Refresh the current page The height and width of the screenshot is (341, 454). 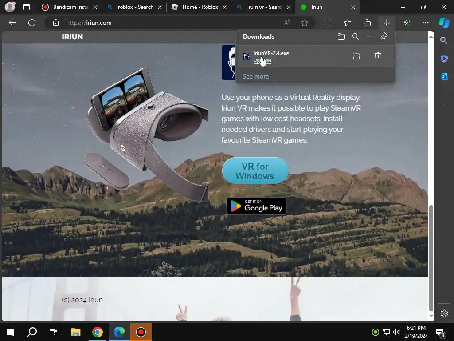click(x=32, y=23)
